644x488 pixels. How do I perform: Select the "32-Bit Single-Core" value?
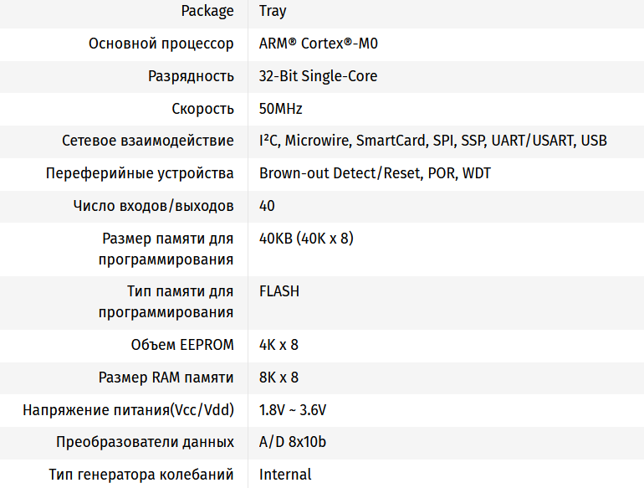[x=318, y=76]
